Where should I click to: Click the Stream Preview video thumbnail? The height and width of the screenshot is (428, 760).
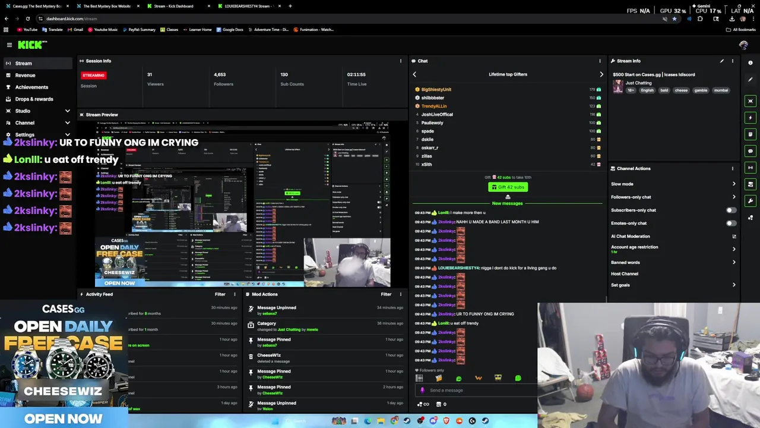(x=243, y=204)
